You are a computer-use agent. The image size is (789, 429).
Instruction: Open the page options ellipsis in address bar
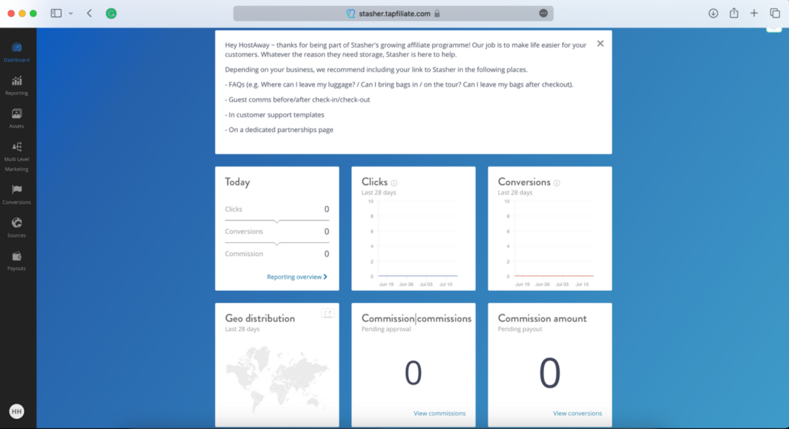pyautogui.click(x=543, y=13)
